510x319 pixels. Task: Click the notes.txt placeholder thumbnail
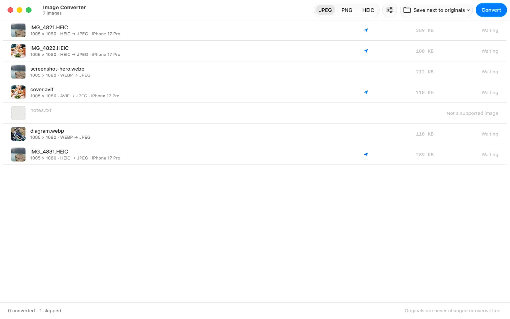(18, 113)
